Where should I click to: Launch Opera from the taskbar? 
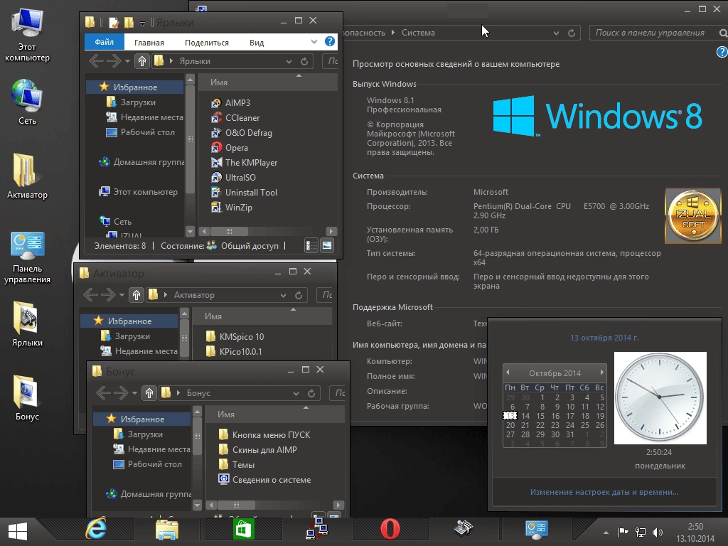pos(390,529)
